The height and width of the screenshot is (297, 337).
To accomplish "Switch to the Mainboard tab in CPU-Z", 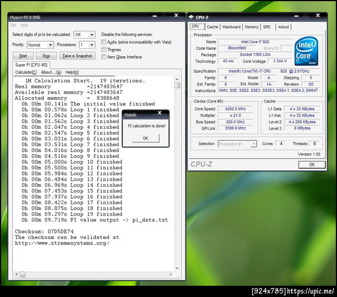I will (x=231, y=27).
